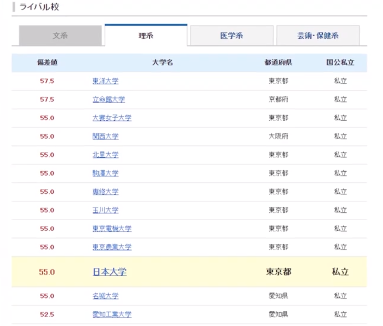Click the 北里大学 link

click(x=106, y=155)
